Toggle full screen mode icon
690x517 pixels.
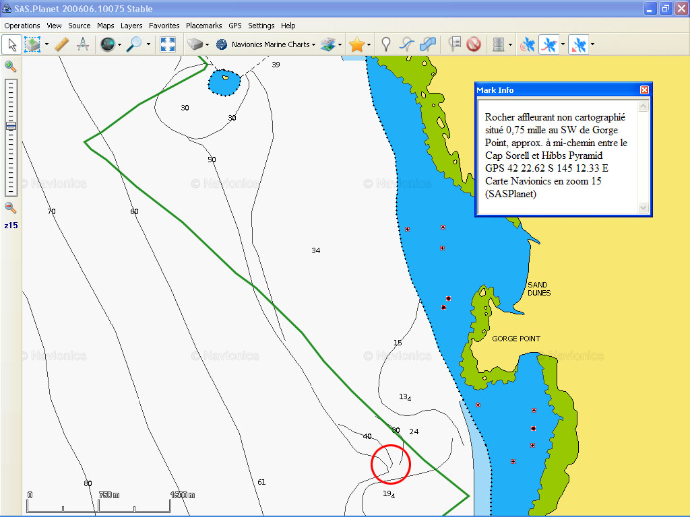168,44
